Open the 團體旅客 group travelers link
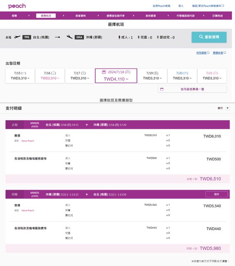This screenshot has width=235, height=266. [x=219, y=53]
